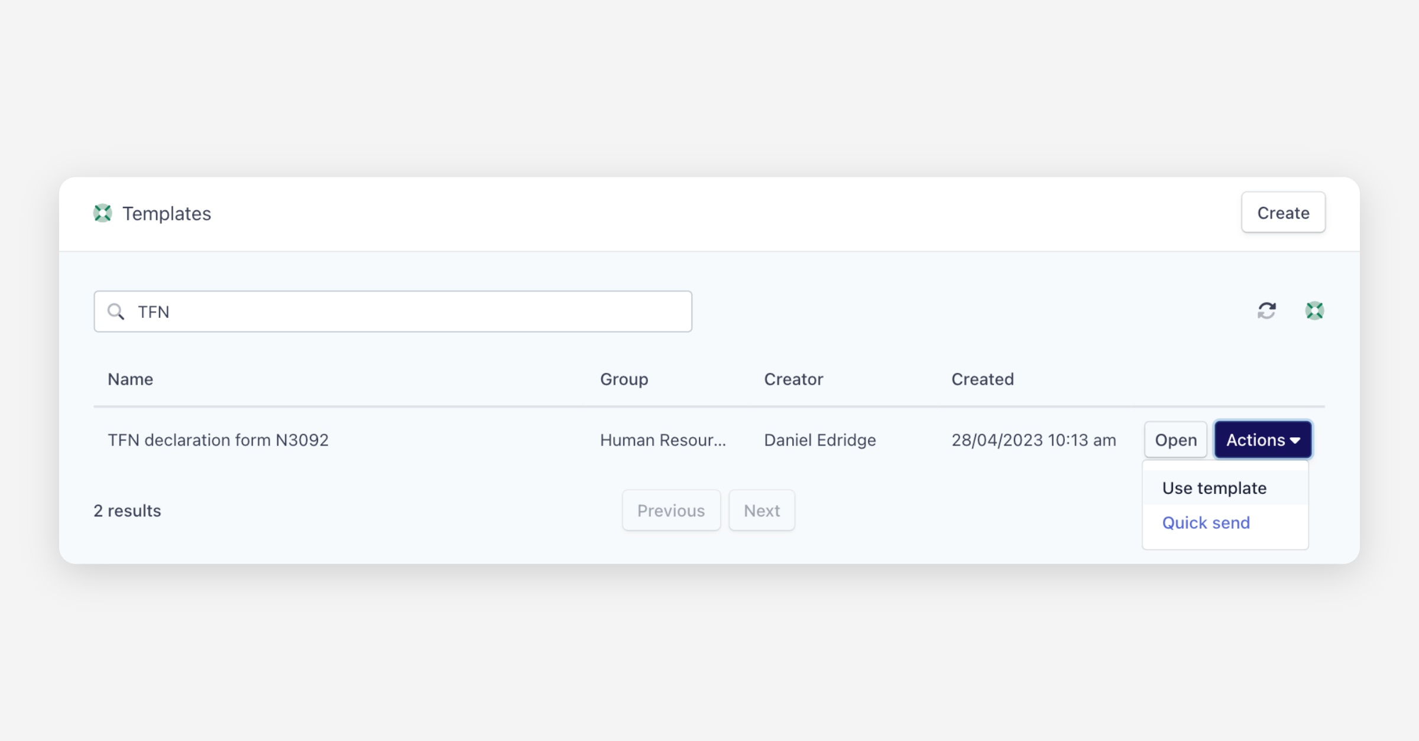Select Use template from Actions menu
This screenshot has width=1419, height=741.
point(1214,488)
